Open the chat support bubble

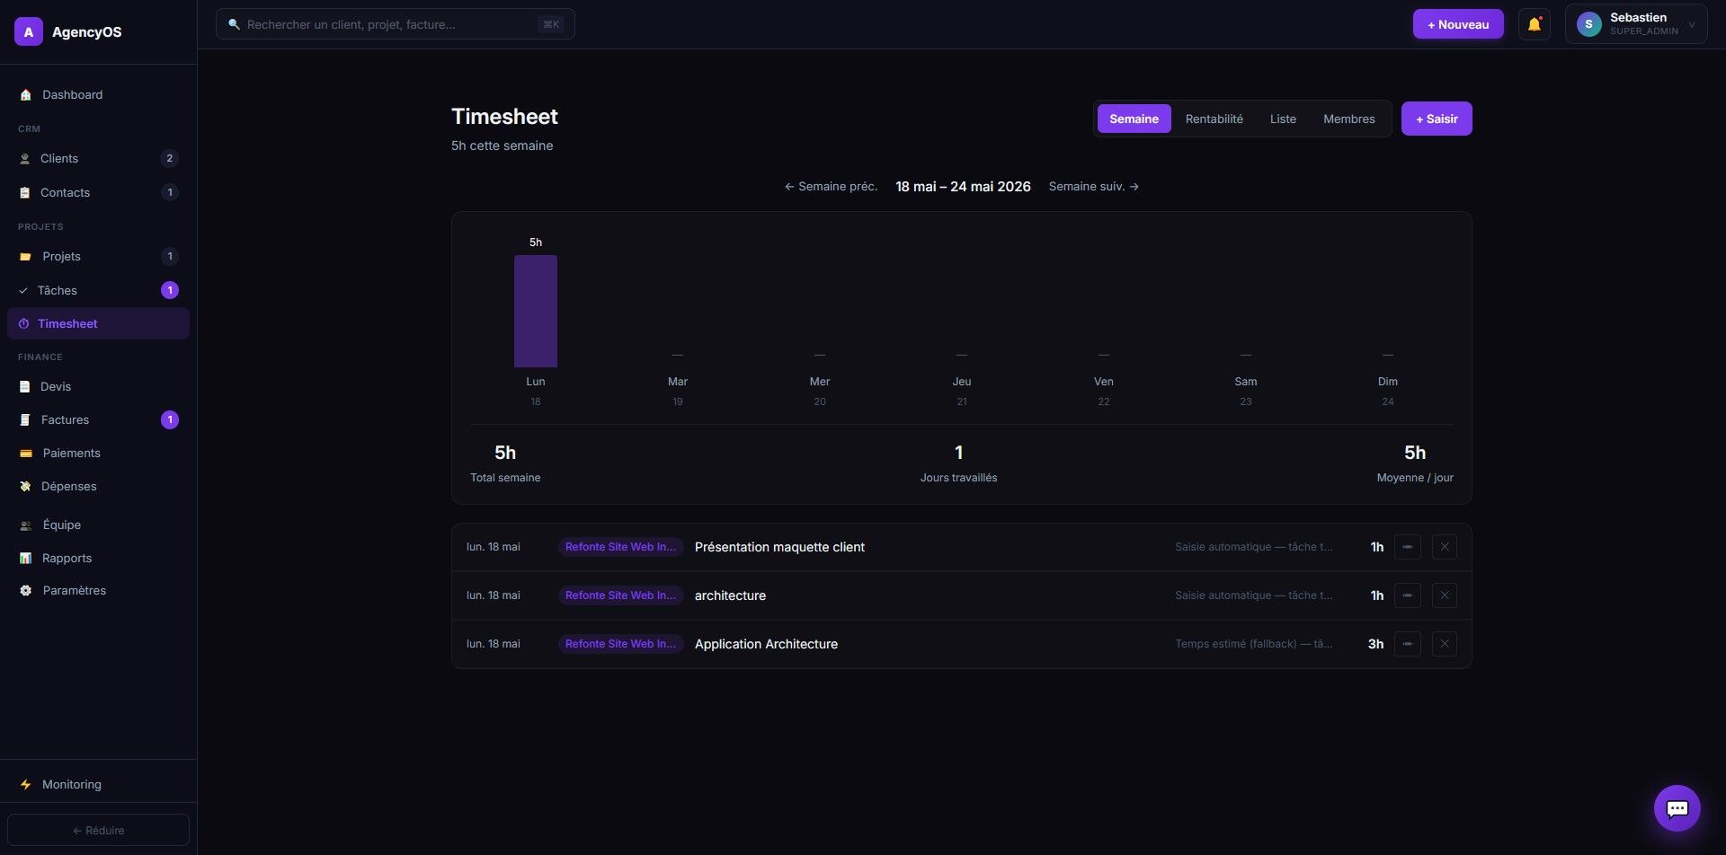point(1677,808)
